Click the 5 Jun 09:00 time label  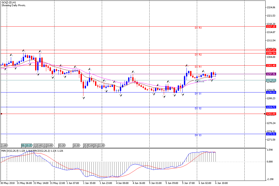[172, 183]
